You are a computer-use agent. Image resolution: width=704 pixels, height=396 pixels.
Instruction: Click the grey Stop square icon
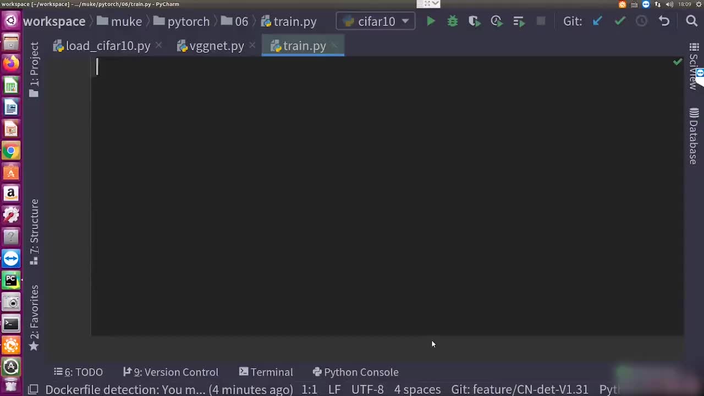pyautogui.click(x=541, y=21)
